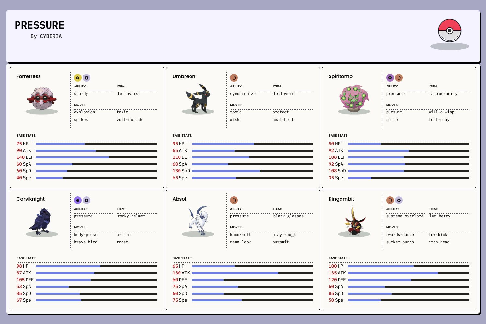
Task: Click Spiritomb's sitrus-berry item
Action: pyautogui.click(x=443, y=94)
